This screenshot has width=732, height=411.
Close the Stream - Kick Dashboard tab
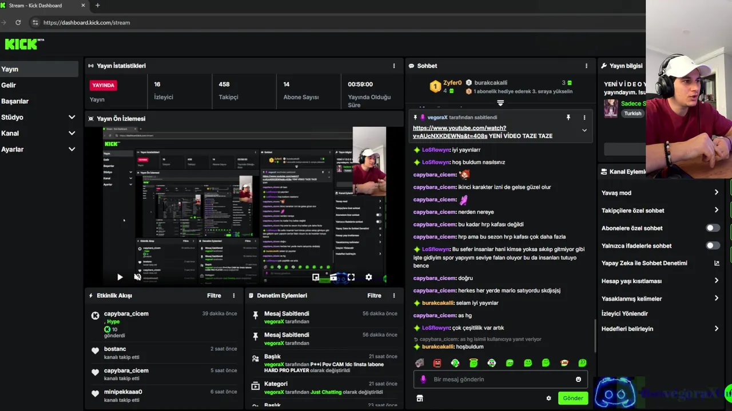click(x=83, y=6)
